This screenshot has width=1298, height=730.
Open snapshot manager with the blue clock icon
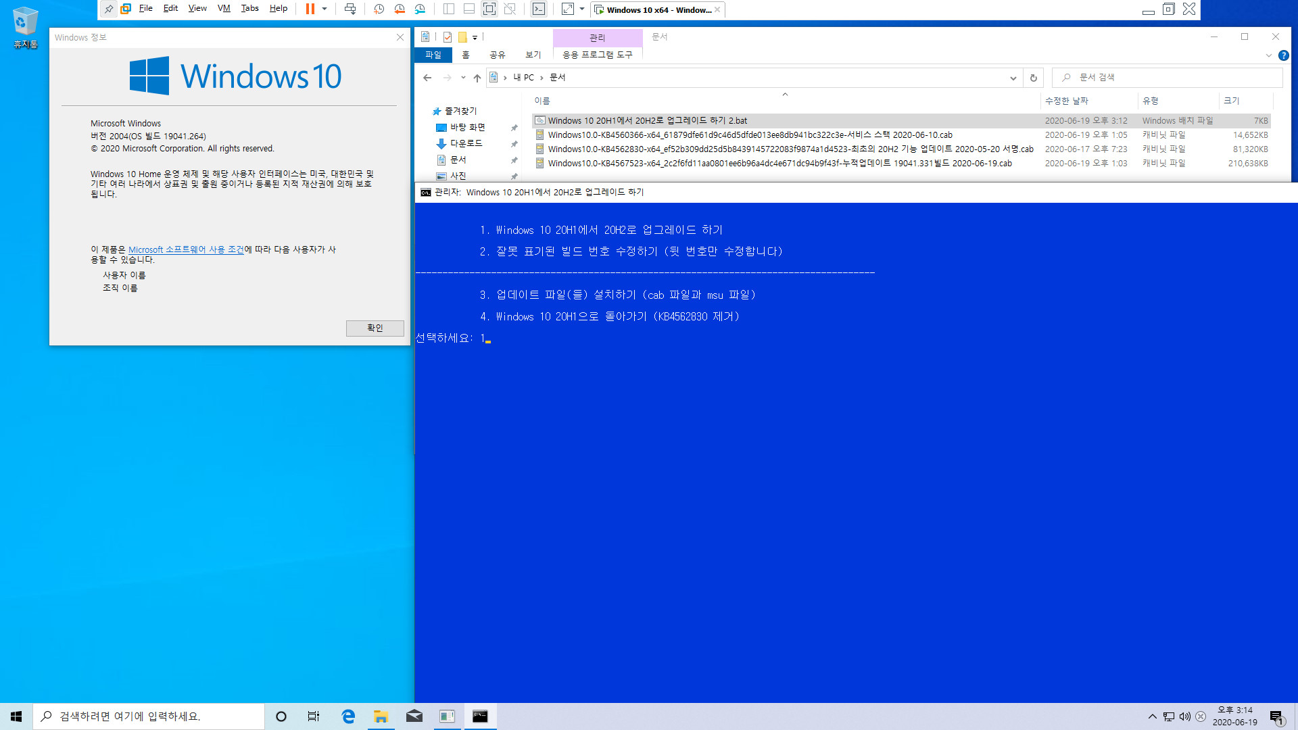420,9
